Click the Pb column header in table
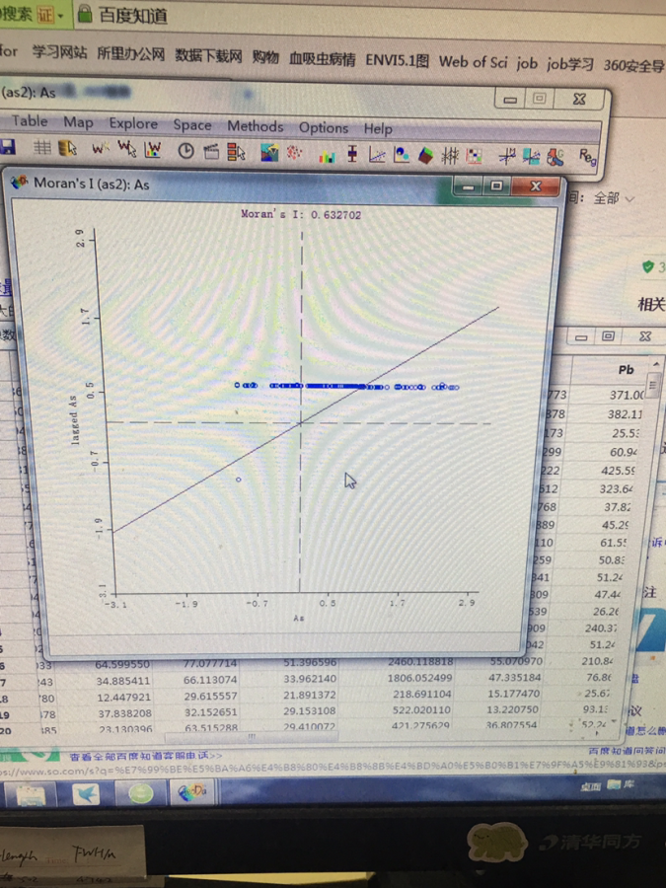The width and height of the screenshot is (666, 888). point(626,370)
